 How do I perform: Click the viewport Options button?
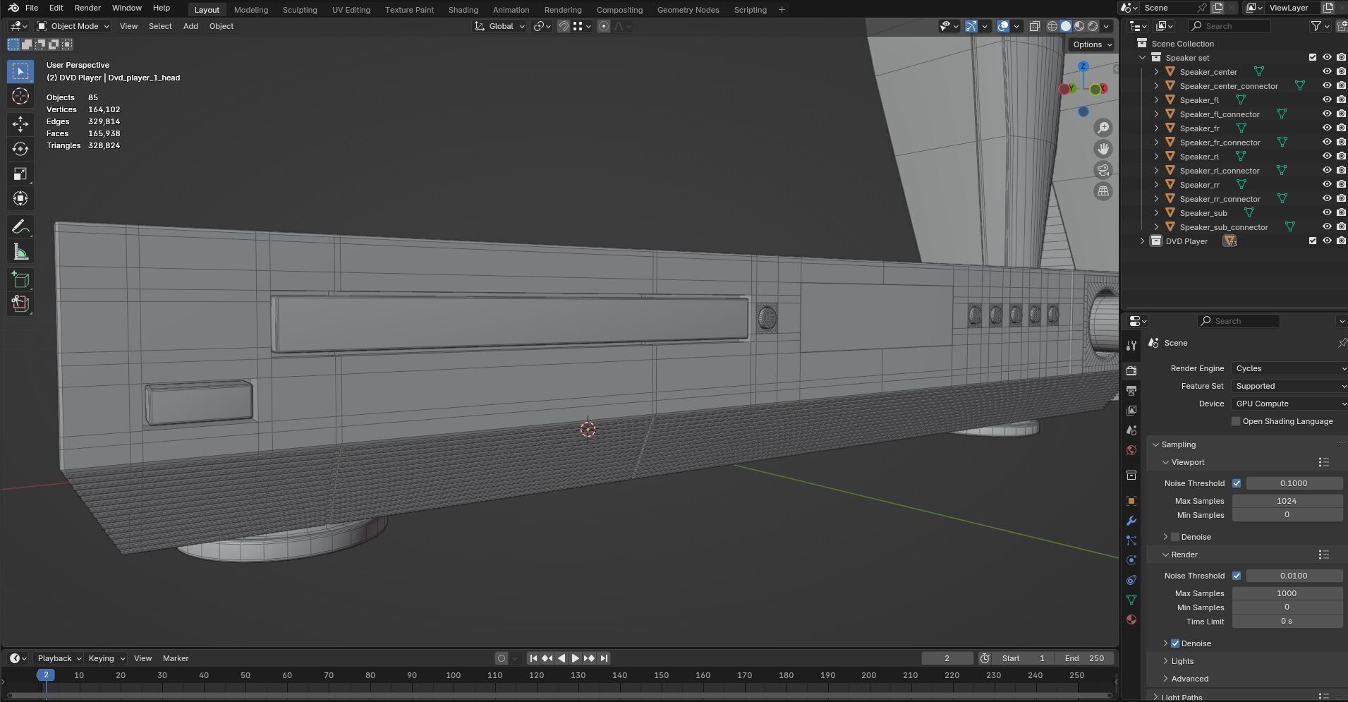click(1092, 44)
